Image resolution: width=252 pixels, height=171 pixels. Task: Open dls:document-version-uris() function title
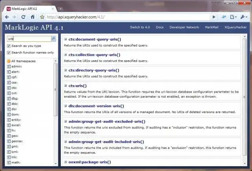click(x=96, y=106)
